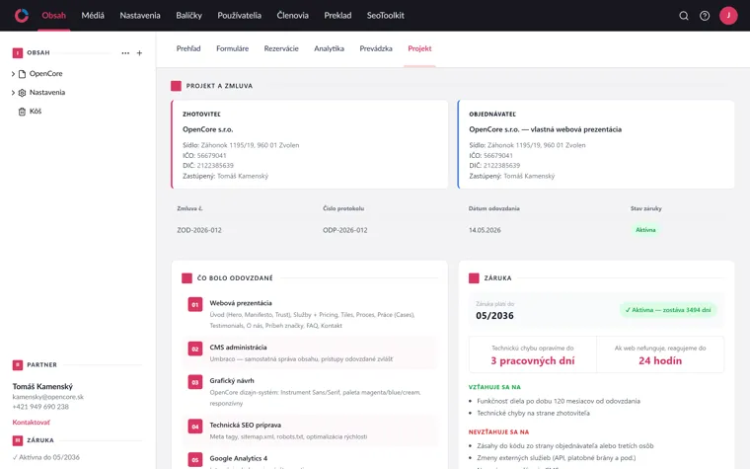
Task: Open the three-dots menu next to OBSAH
Action: click(125, 53)
